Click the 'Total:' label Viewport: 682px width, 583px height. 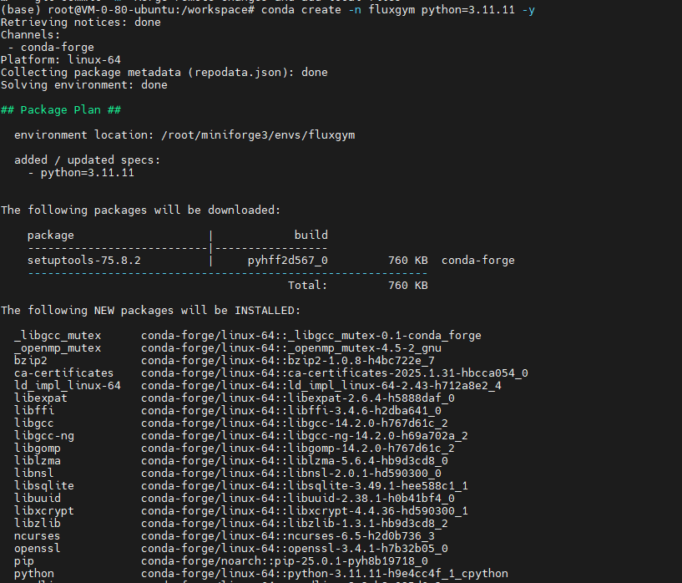[307, 286]
